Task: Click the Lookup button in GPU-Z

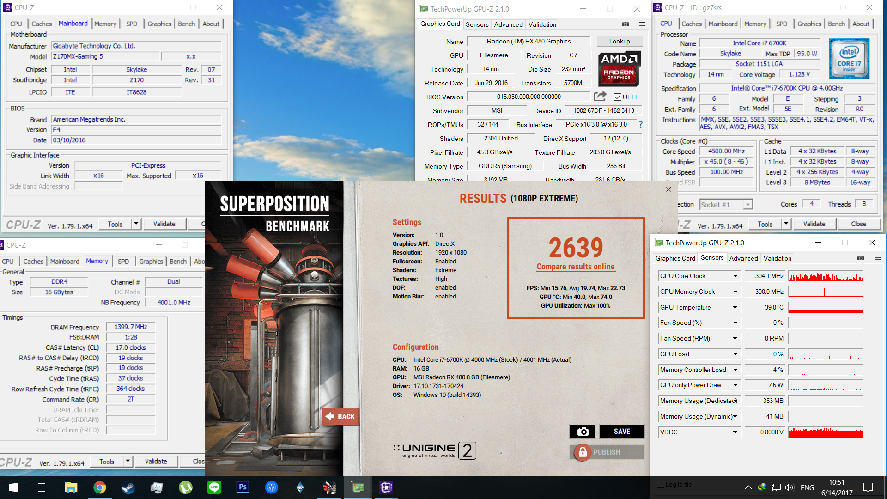Action: pos(620,41)
